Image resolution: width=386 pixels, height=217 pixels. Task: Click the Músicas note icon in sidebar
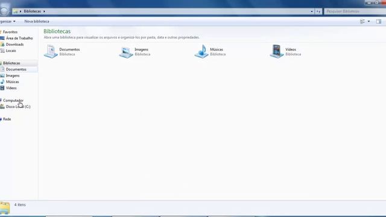[x=2, y=82]
